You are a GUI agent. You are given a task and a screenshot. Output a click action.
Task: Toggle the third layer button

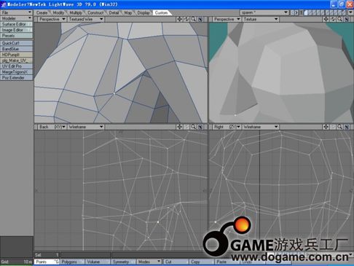[314, 12]
